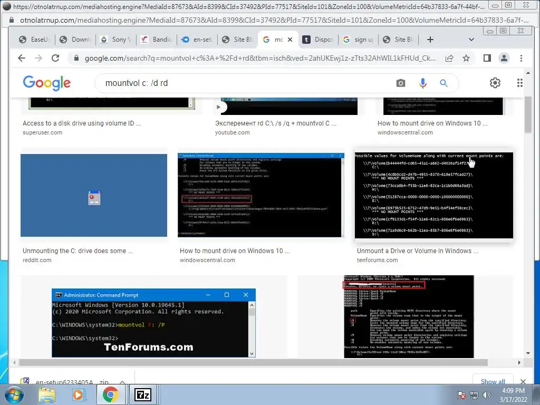This screenshot has width=540, height=405.
Task: Open the mountvol help output thumbnail
Action: click(409, 316)
